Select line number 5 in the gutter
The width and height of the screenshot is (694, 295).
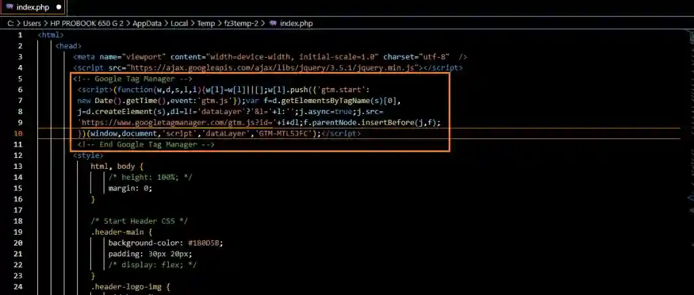[20, 79]
